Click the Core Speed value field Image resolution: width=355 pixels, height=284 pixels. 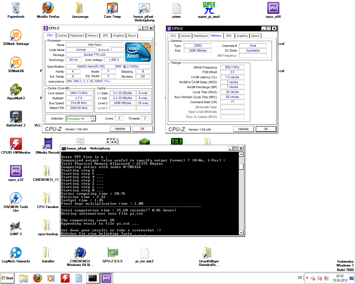pos(79,93)
